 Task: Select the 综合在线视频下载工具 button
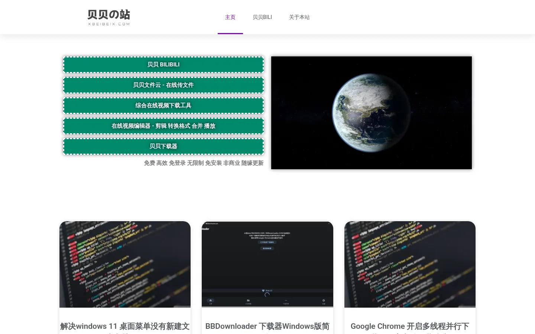point(163,105)
